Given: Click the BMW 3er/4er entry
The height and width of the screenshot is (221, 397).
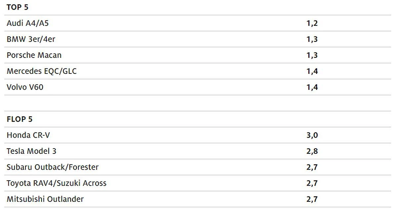Looking at the screenshot, I should (x=31, y=39).
